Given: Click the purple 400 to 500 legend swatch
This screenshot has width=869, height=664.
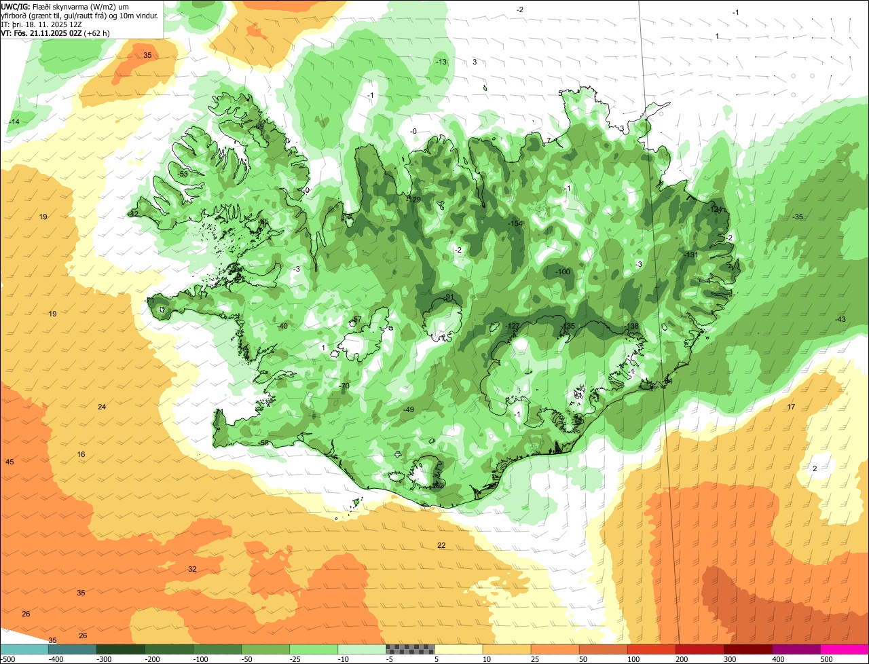Looking at the screenshot, I should [796, 649].
